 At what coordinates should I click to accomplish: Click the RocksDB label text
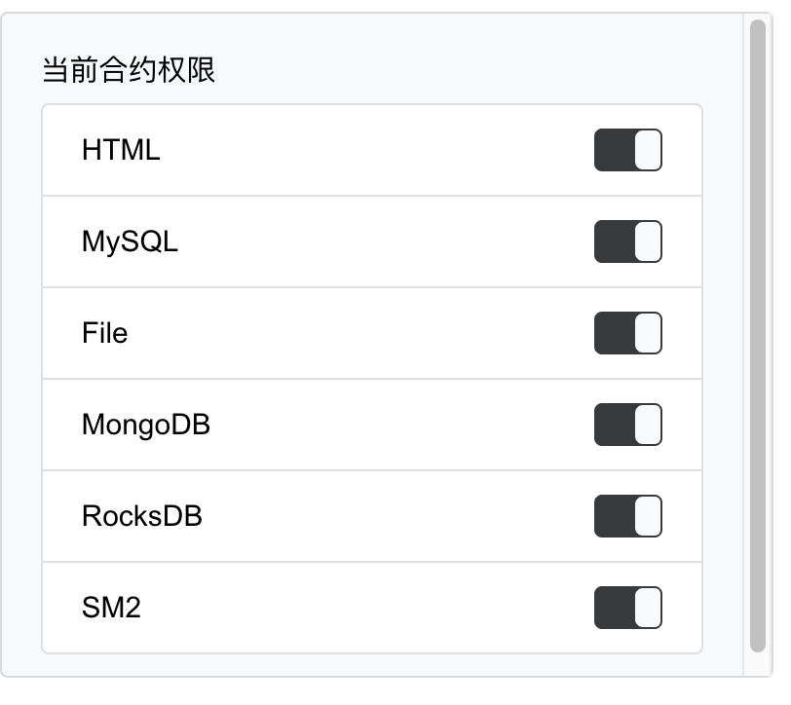pos(141,516)
